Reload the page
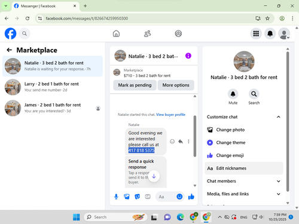Viewport: 299px width, 224px height. coord(28,19)
